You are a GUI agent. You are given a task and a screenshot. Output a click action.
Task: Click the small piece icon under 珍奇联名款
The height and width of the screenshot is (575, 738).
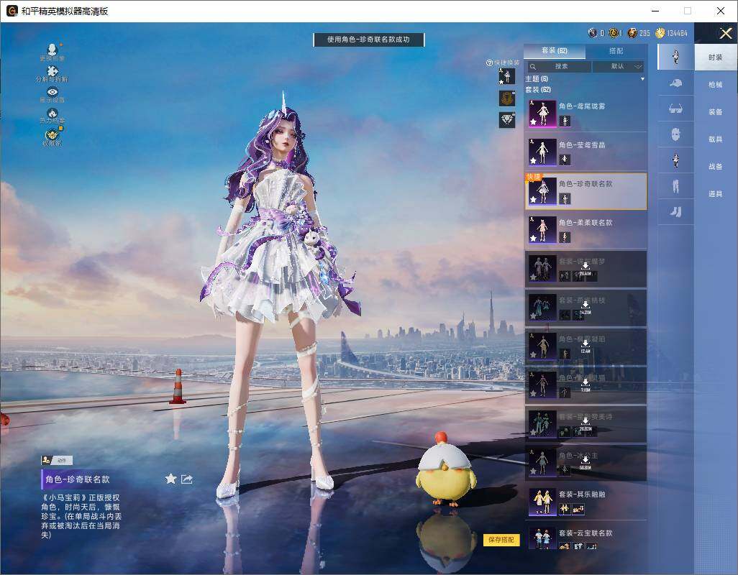pos(565,199)
